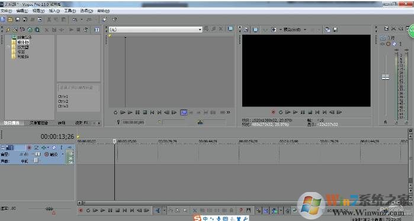Open the 文件(F) menu

6,11
